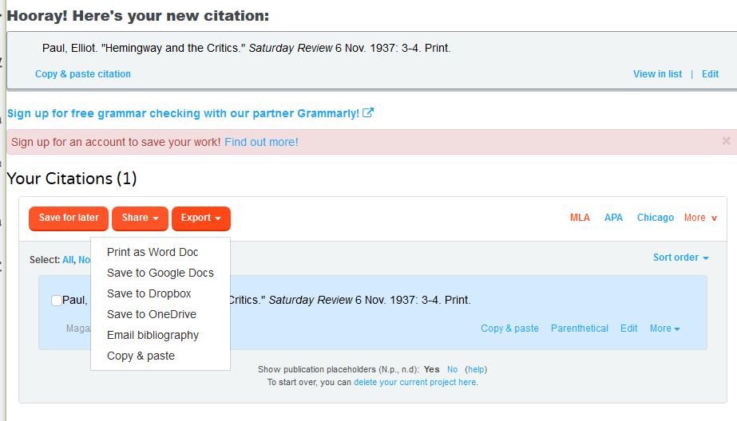Dismiss the sign up alert banner

pos(726,141)
